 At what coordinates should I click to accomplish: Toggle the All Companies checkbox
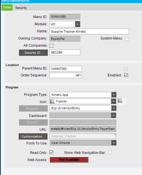[x=51, y=45]
